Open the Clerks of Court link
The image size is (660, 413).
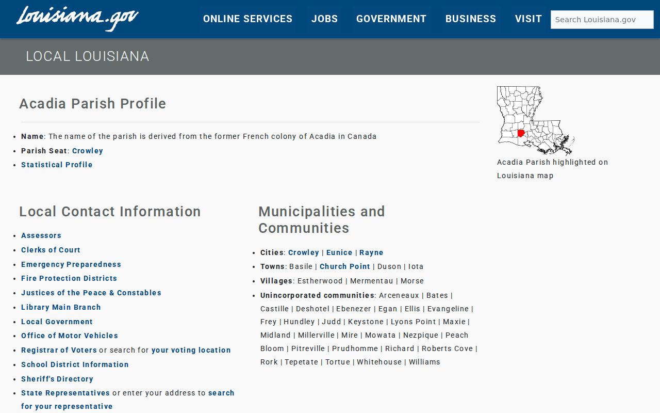(x=51, y=250)
